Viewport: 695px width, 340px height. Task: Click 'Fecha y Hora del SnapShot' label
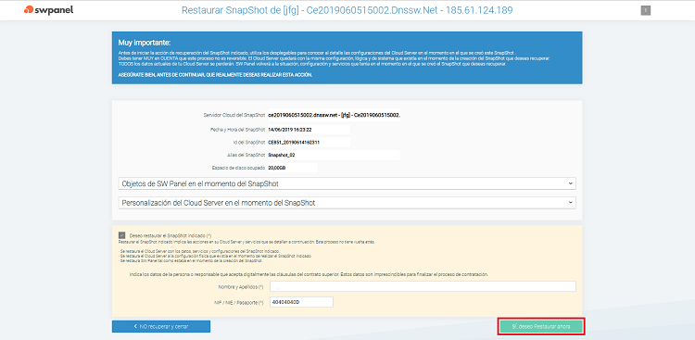(236, 130)
